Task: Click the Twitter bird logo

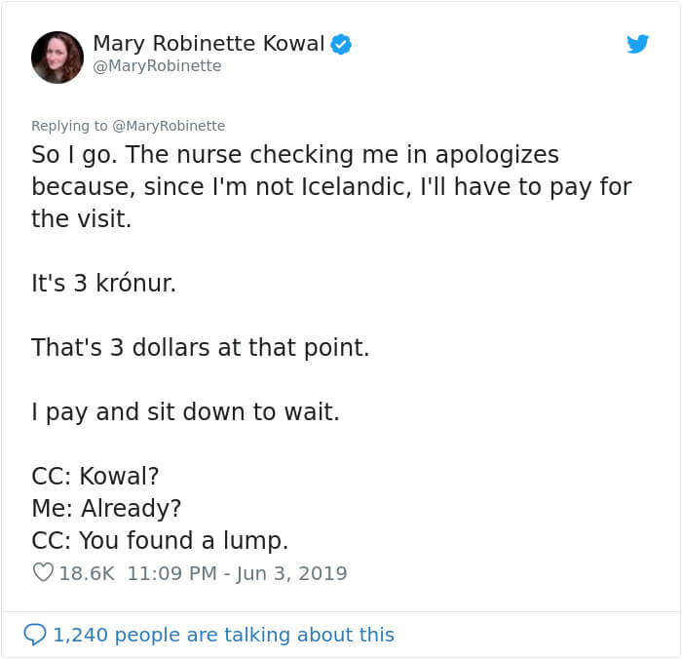Action: pos(637,44)
